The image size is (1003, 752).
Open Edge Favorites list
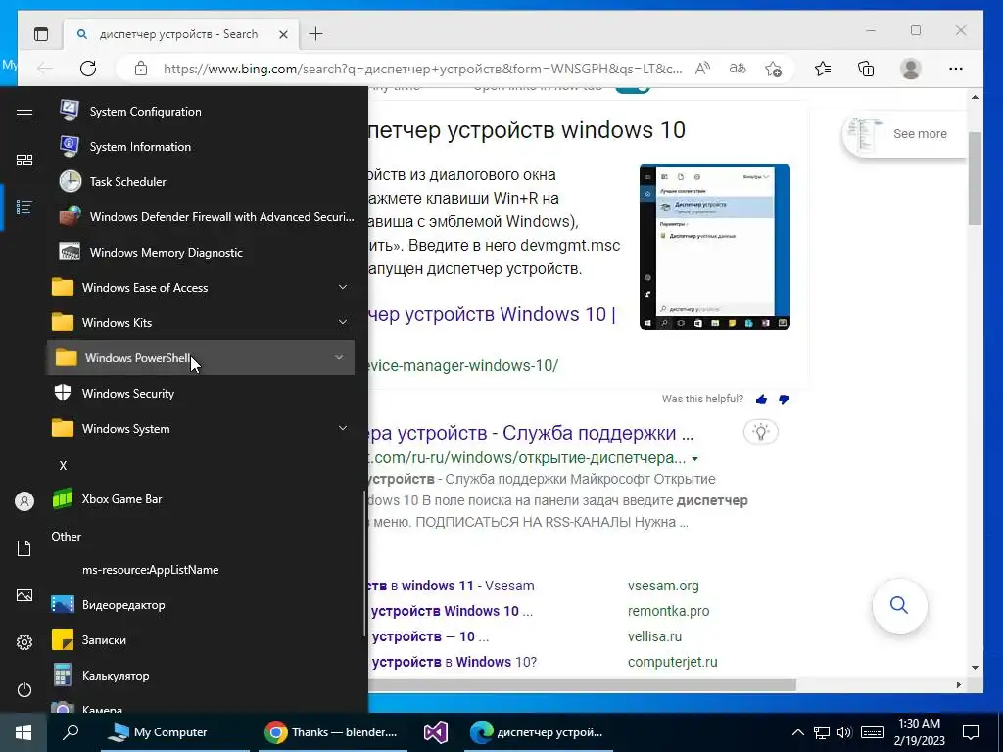pos(823,69)
